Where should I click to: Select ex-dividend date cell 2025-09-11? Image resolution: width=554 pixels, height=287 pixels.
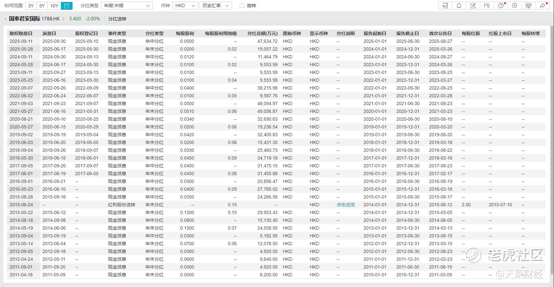point(21,41)
